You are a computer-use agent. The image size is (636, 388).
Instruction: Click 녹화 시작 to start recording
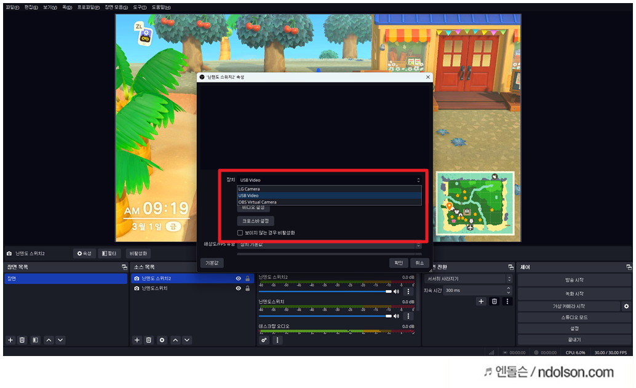574,293
